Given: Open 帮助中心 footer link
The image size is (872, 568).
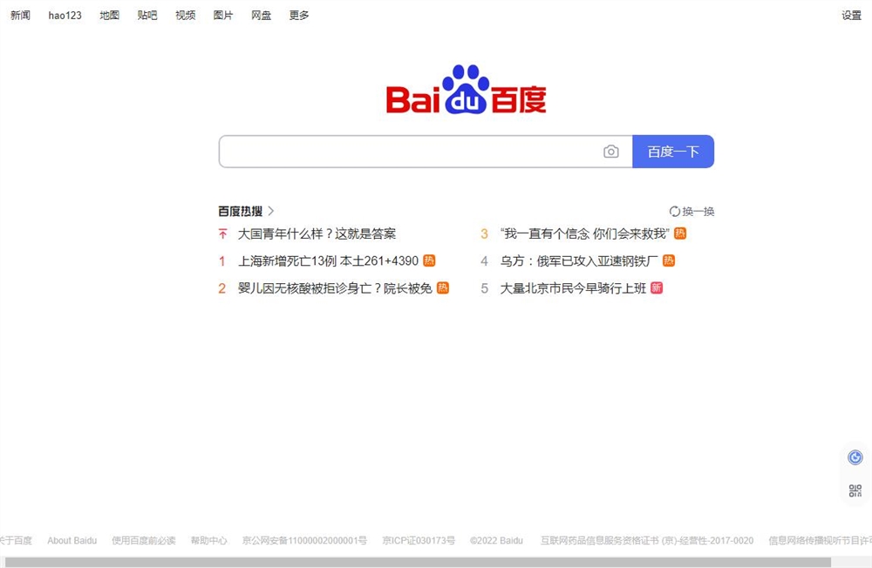Looking at the screenshot, I should (x=209, y=540).
